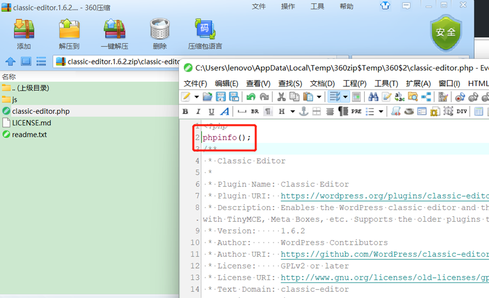
Task: Select the js folder in archive list
Action: point(89,100)
